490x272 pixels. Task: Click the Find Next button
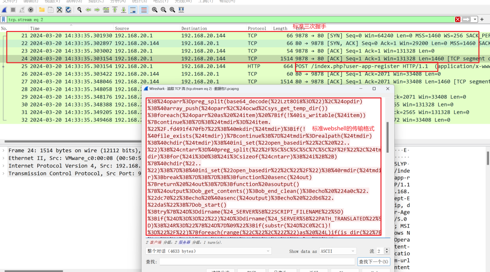click(373, 262)
